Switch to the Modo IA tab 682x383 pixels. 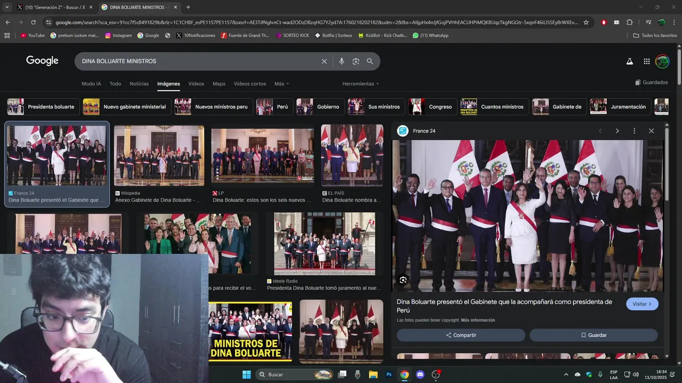[x=91, y=84]
